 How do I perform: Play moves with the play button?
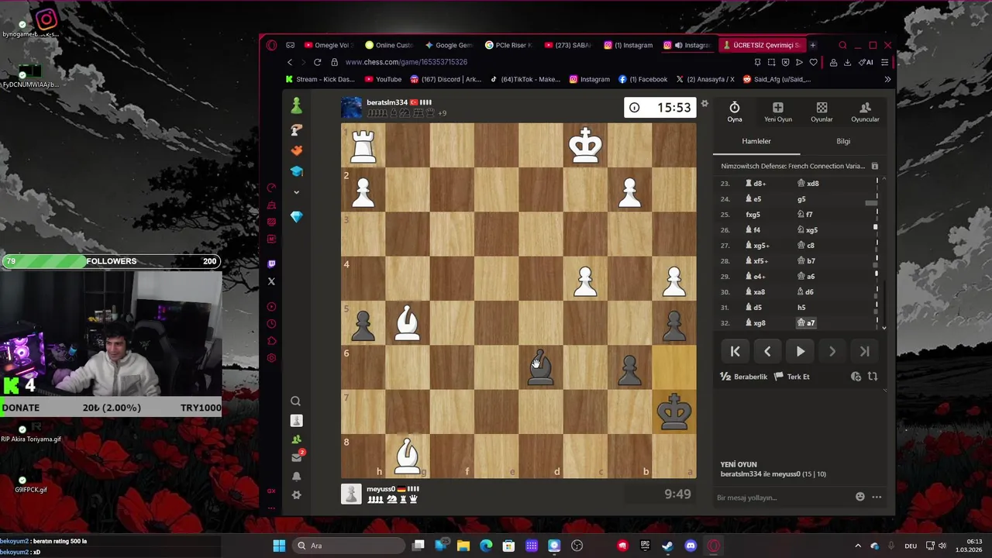[x=800, y=351]
